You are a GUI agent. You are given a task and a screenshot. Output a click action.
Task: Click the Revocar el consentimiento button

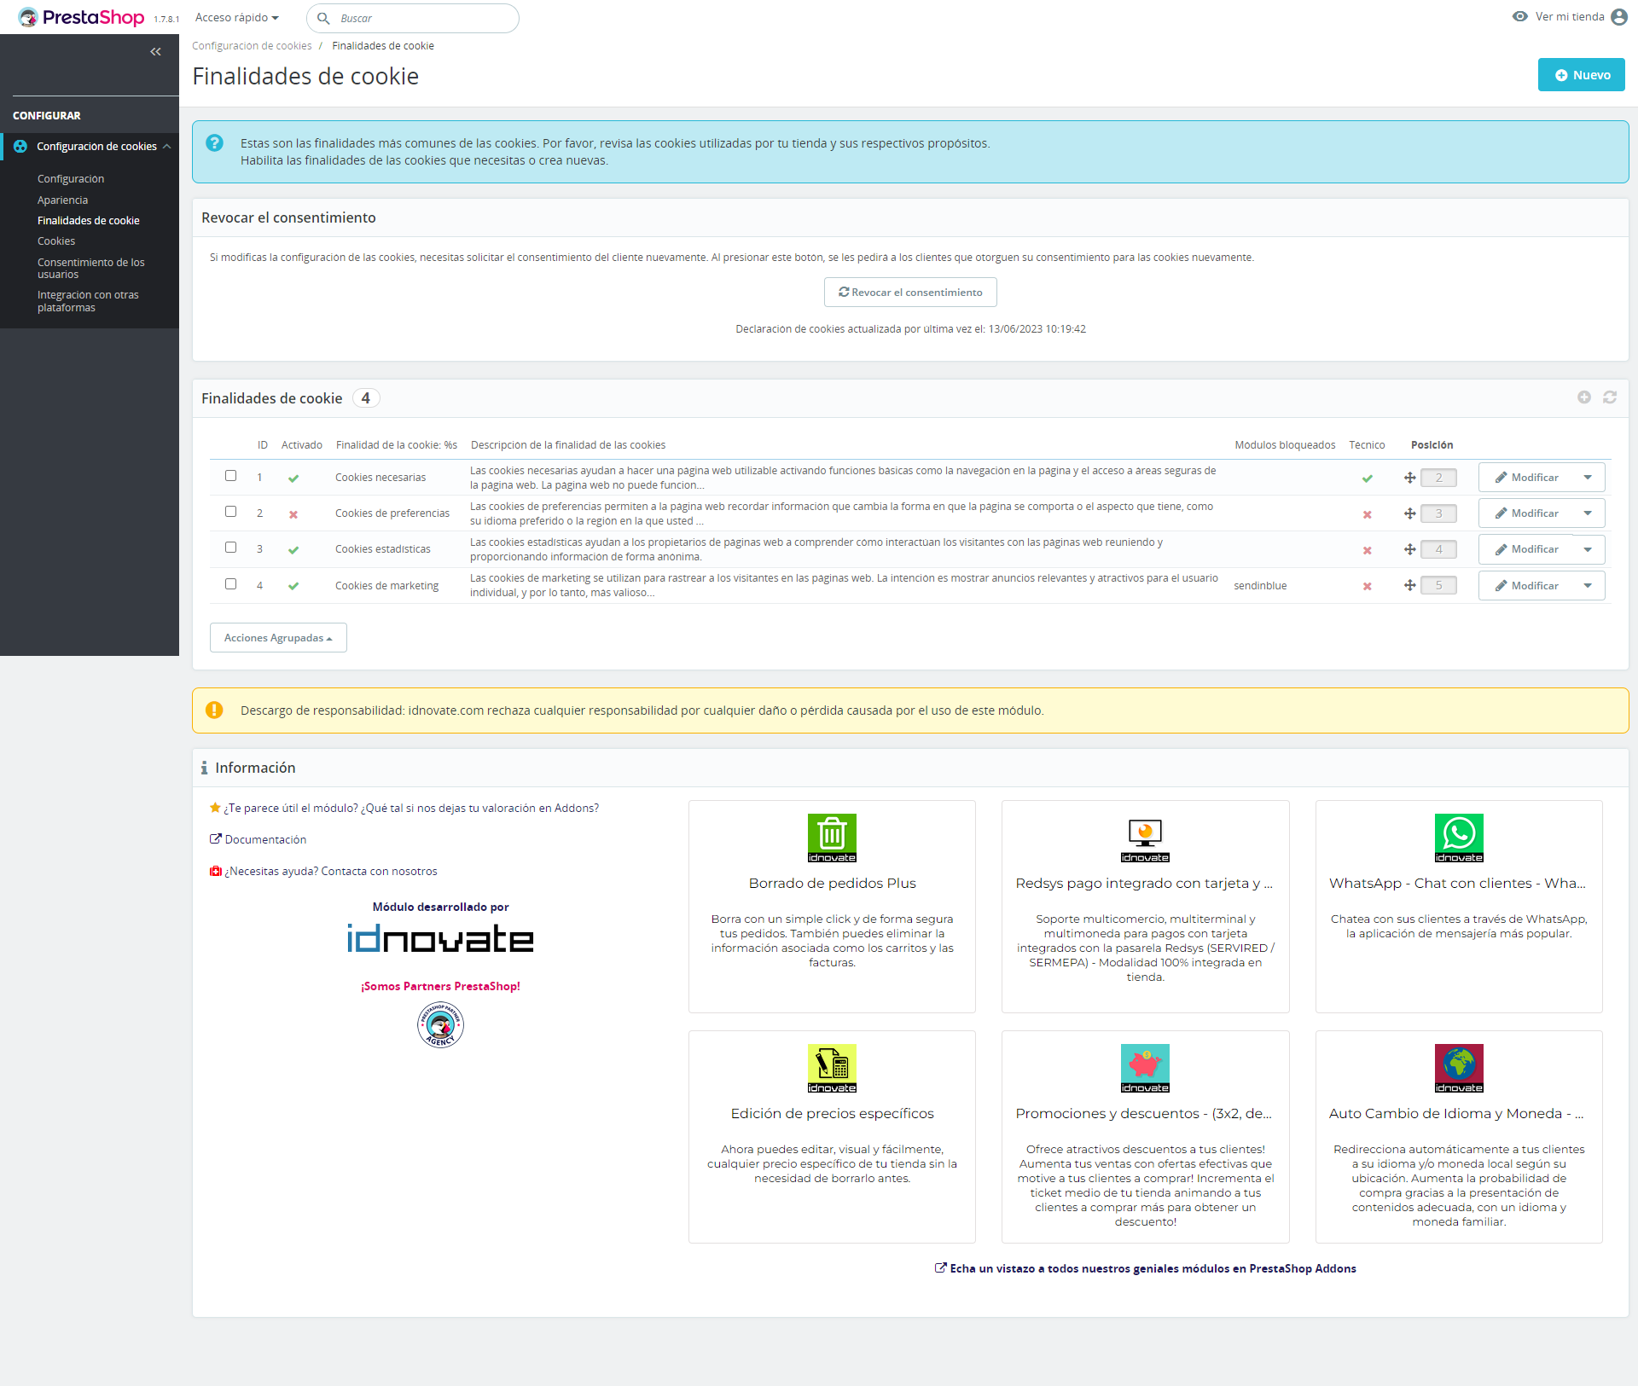909,292
